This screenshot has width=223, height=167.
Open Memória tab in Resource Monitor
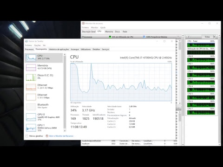point(109,32)
